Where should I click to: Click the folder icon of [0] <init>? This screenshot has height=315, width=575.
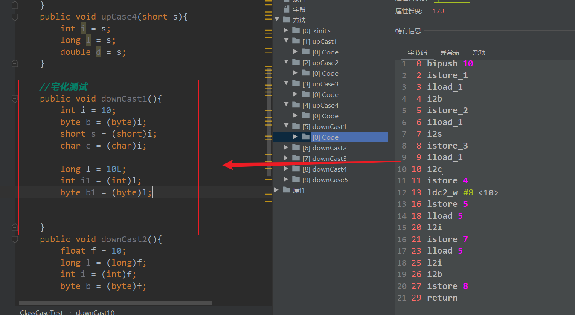[296, 31]
